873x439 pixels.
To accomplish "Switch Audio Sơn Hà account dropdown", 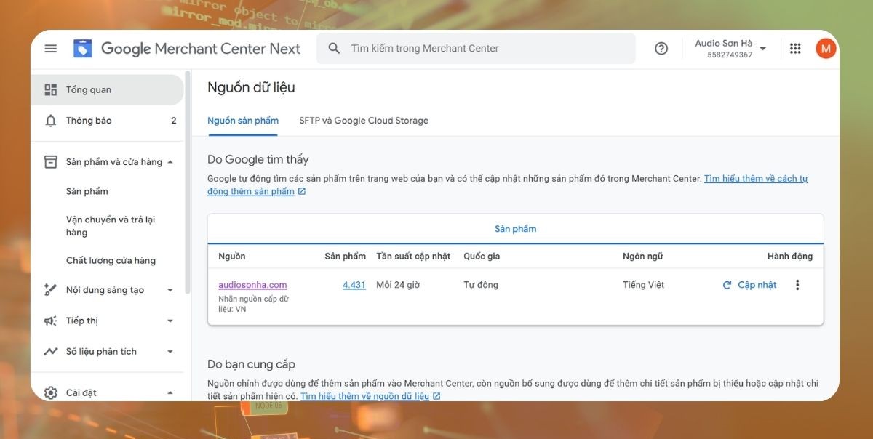I will [762, 49].
